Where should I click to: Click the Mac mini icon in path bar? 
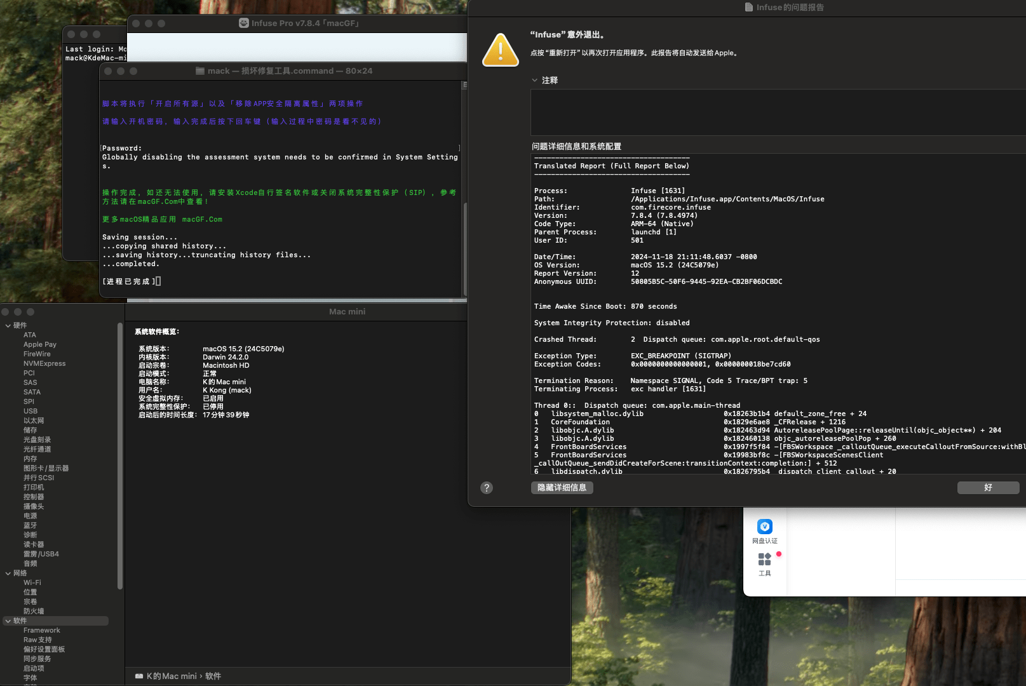139,676
